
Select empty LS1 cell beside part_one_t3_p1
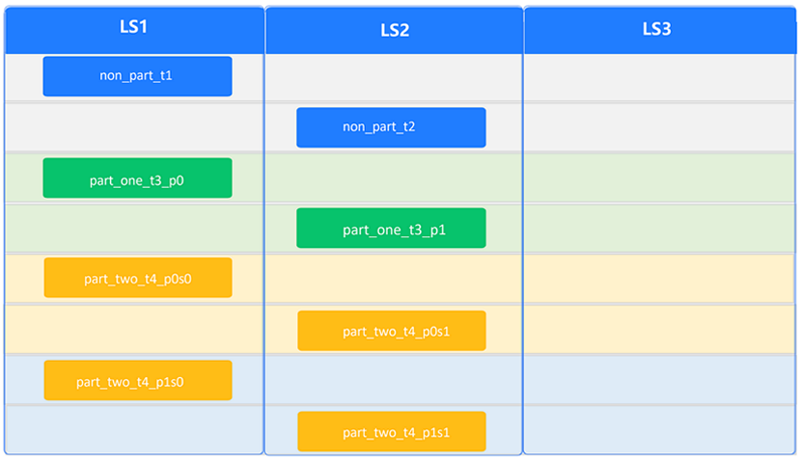click(134, 229)
